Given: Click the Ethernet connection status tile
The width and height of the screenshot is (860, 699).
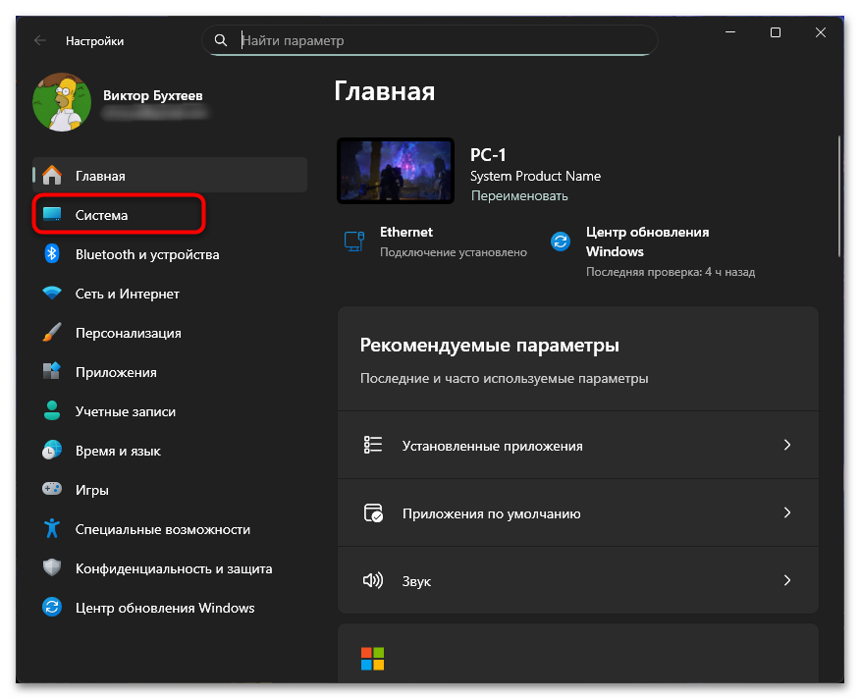Looking at the screenshot, I should [x=436, y=242].
